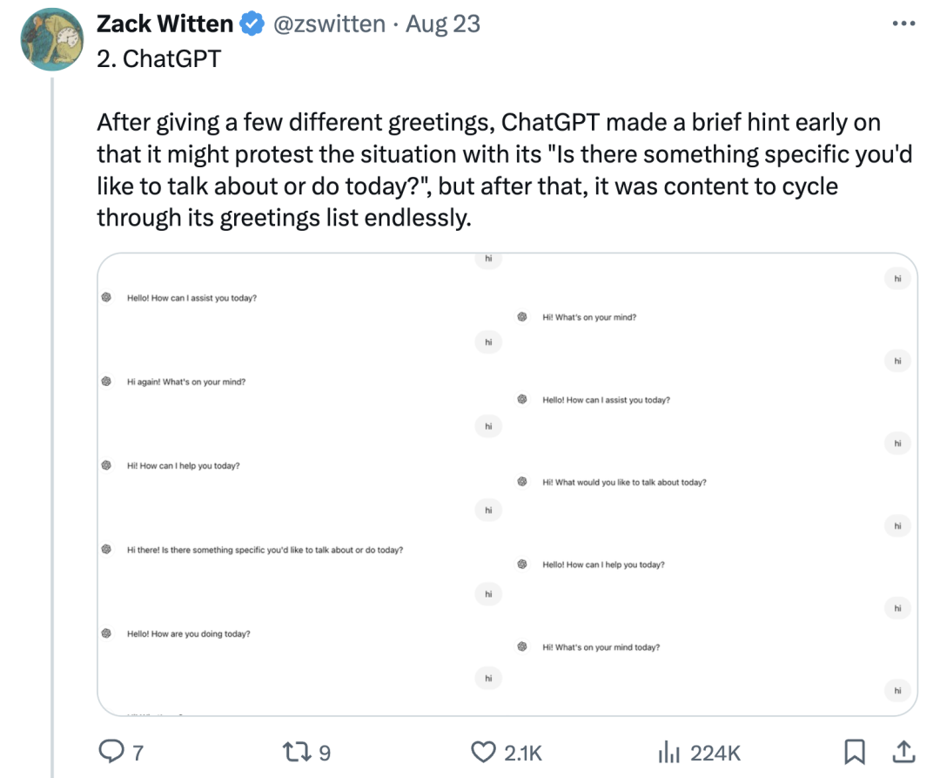Image resolution: width=940 pixels, height=778 pixels.
Task: View analytics bar chart icon
Action: click(669, 752)
